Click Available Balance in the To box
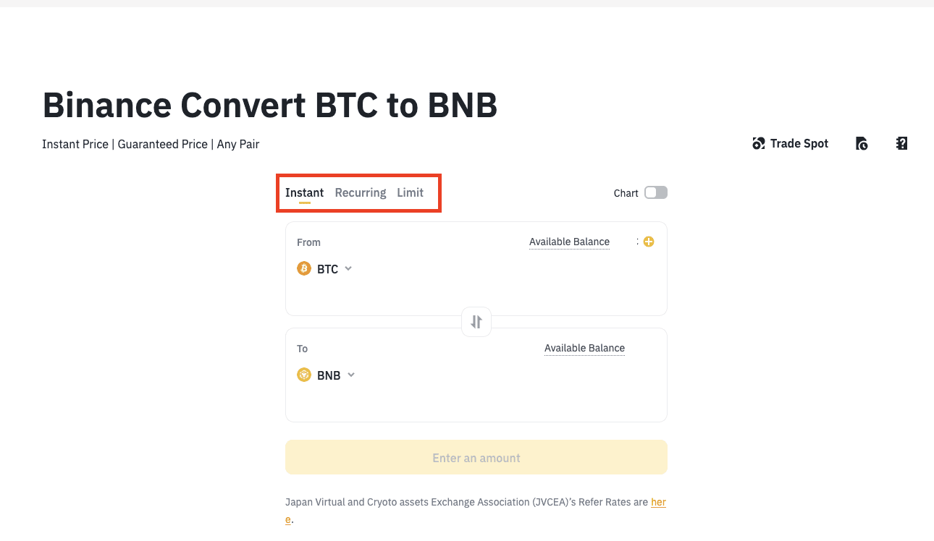The height and width of the screenshot is (541, 934). (x=584, y=348)
